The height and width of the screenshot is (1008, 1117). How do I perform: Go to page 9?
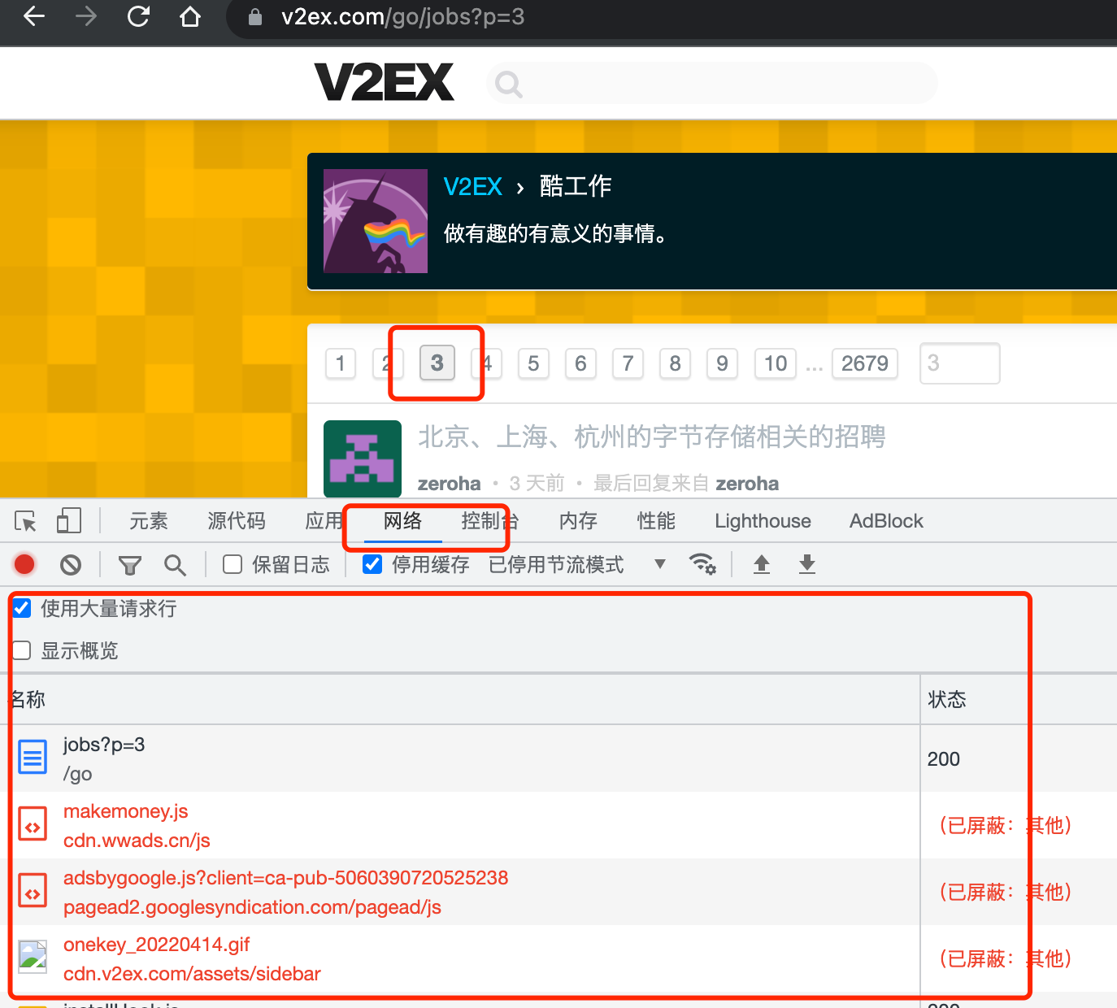tap(722, 363)
